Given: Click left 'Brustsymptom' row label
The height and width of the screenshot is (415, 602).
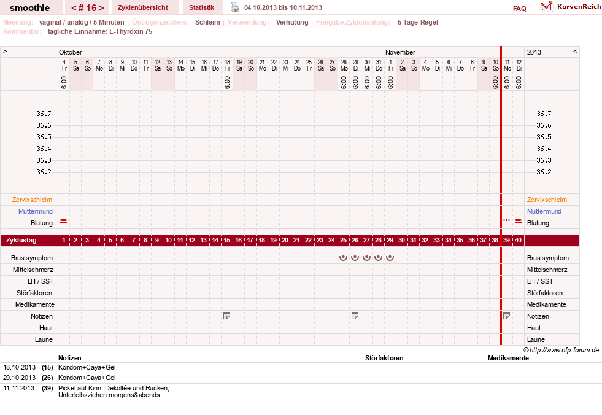Looking at the screenshot, I should coord(32,258).
